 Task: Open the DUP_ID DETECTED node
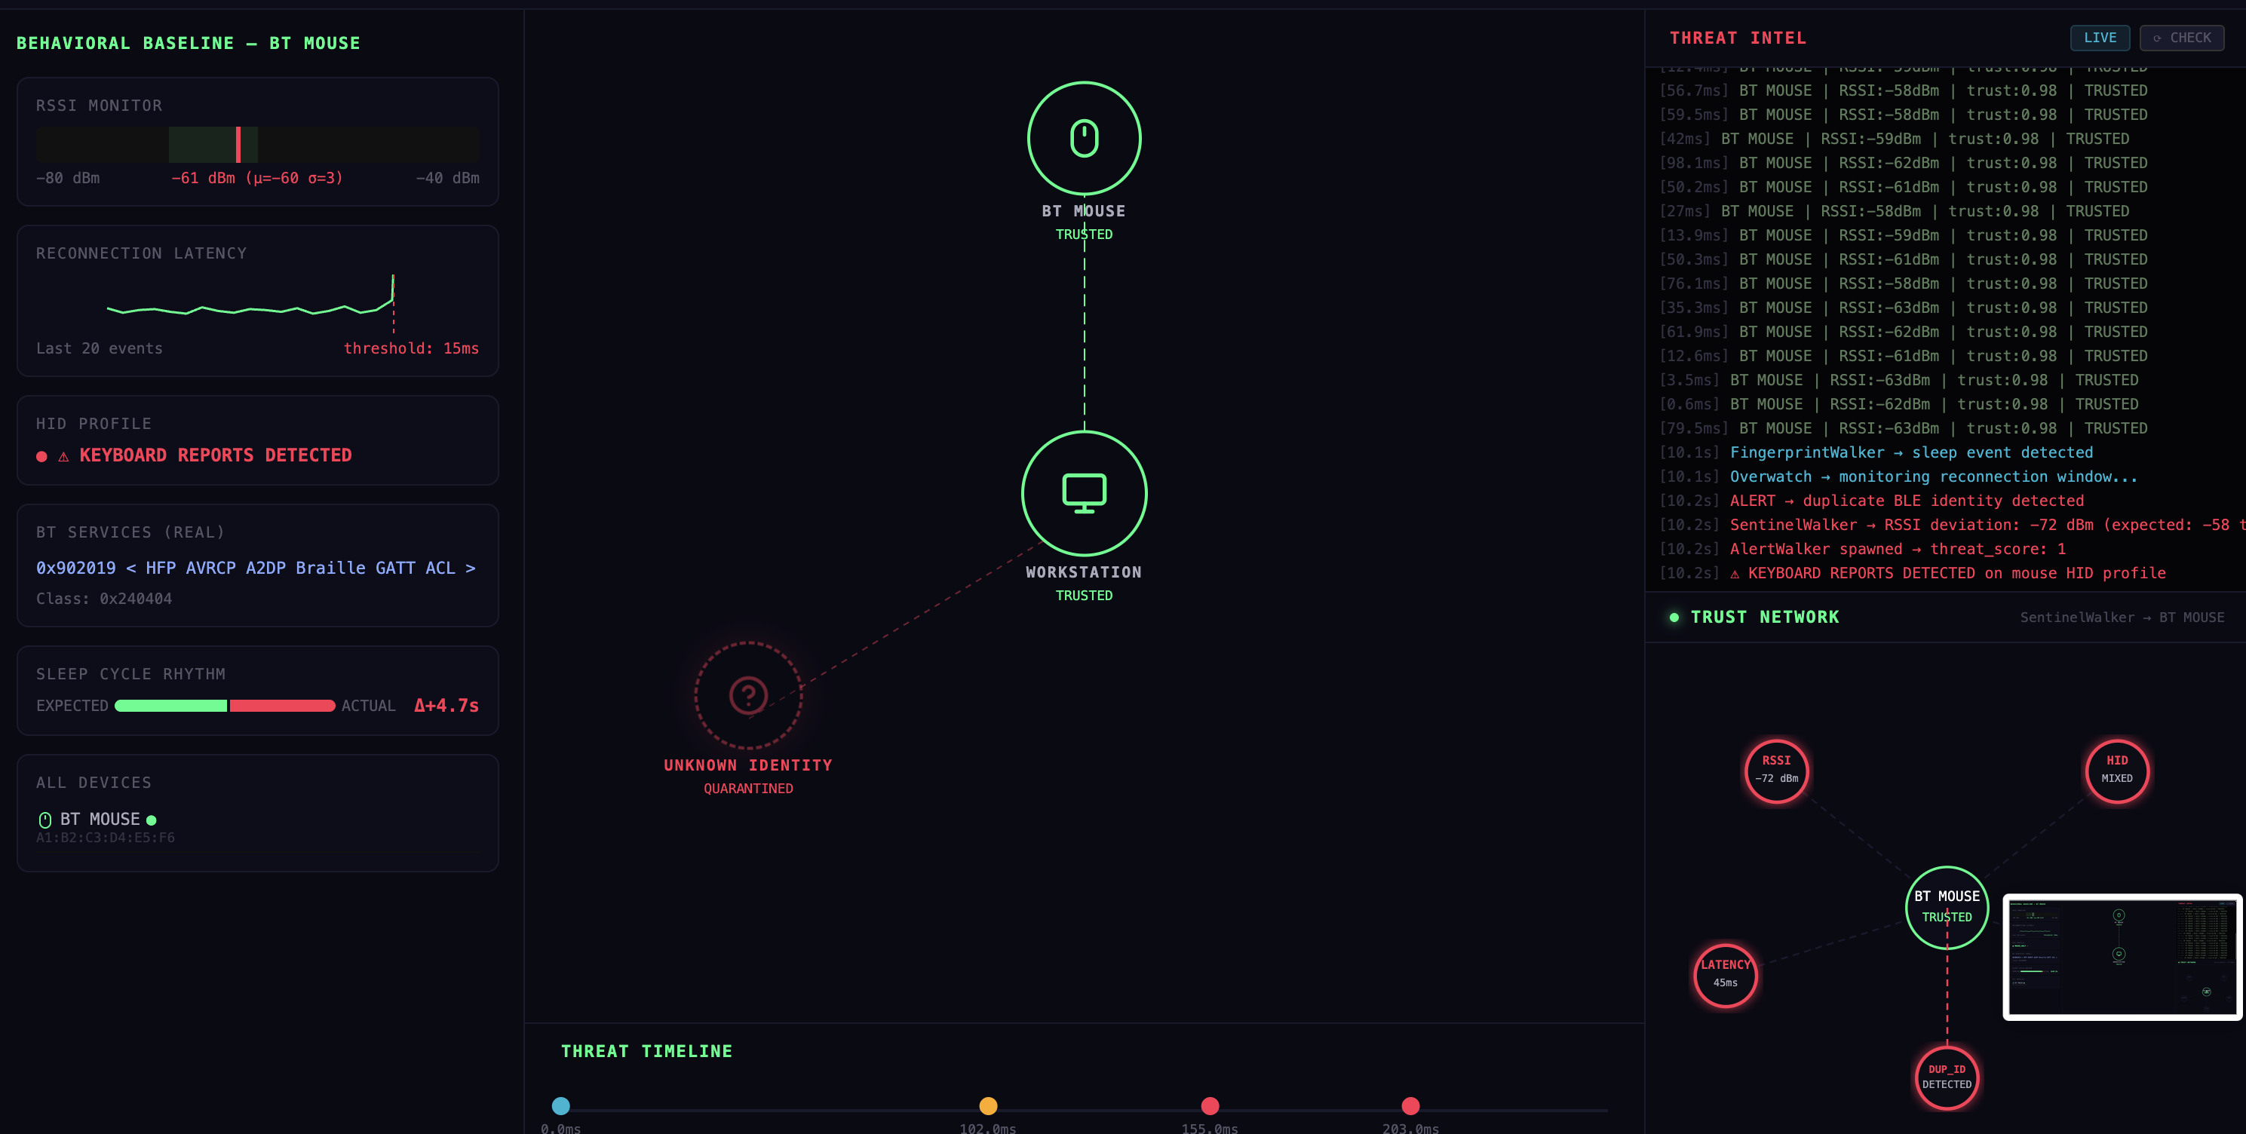click(x=1946, y=1077)
